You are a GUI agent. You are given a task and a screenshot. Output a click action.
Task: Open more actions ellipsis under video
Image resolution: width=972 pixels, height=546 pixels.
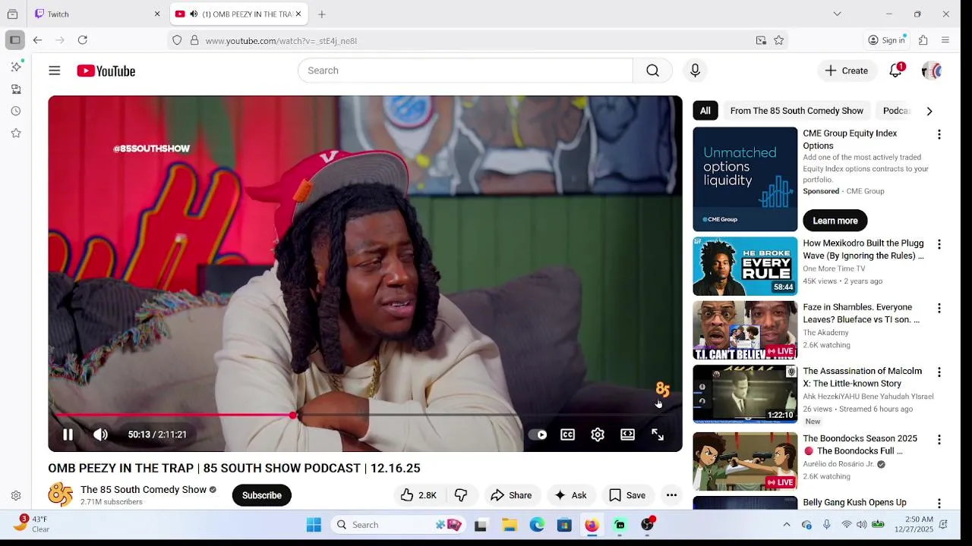click(671, 495)
